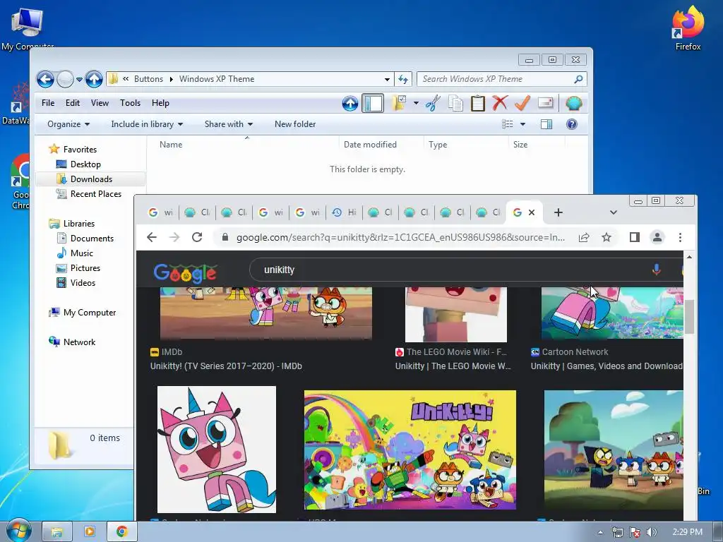Toggle the navigation pane button in Explorer toolbar
Image resolution: width=723 pixels, height=542 pixels.
click(373, 103)
